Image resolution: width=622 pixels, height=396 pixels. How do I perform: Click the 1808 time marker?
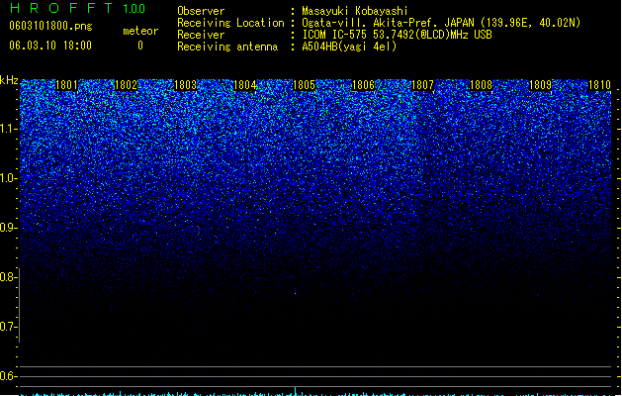pyautogui.click(x=482, y=85)
